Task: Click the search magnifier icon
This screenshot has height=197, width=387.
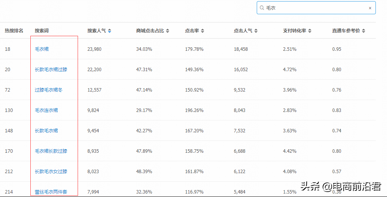Action: coord(262,8)
